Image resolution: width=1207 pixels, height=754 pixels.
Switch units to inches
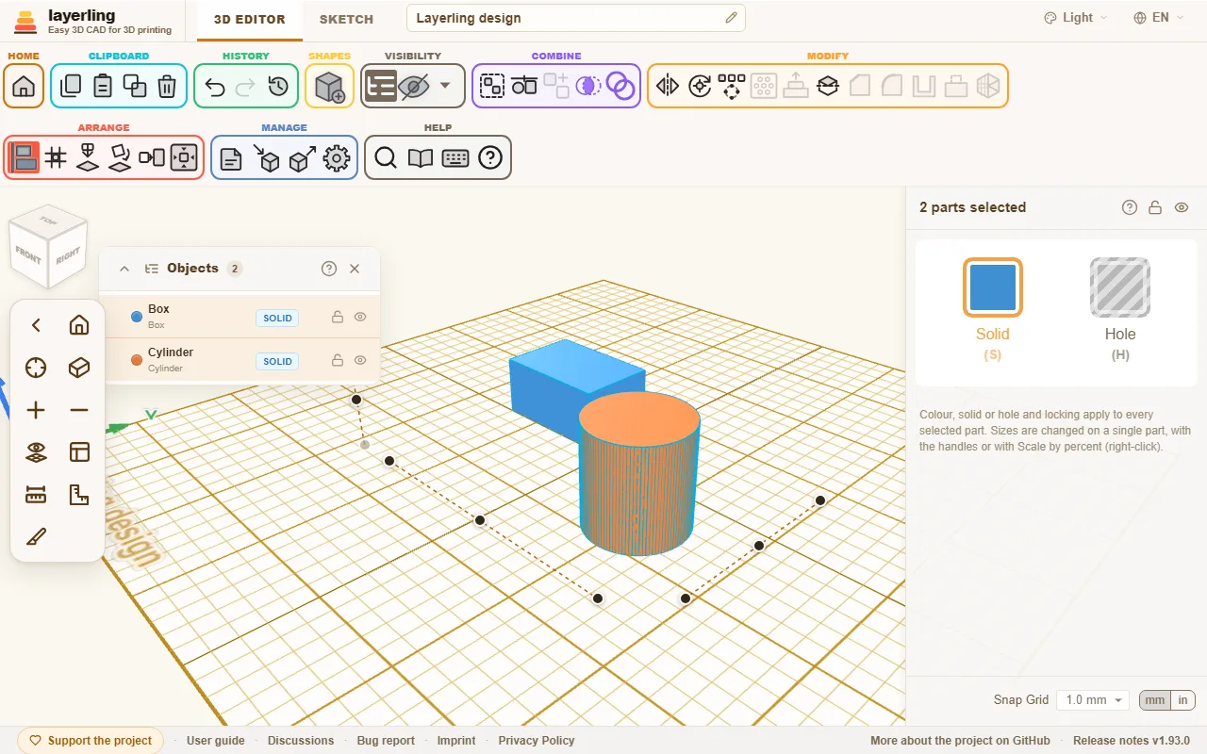(1182, 700)
